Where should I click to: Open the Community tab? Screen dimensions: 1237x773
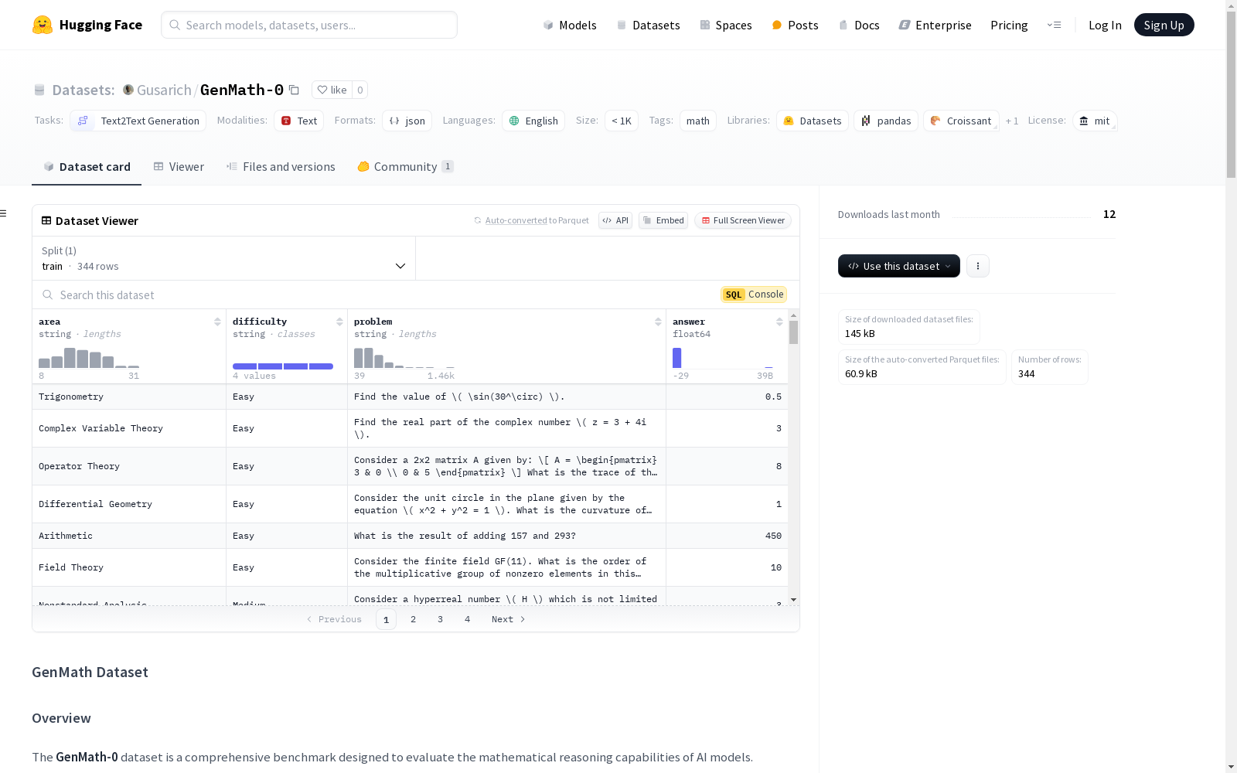[x=405, y=166]
